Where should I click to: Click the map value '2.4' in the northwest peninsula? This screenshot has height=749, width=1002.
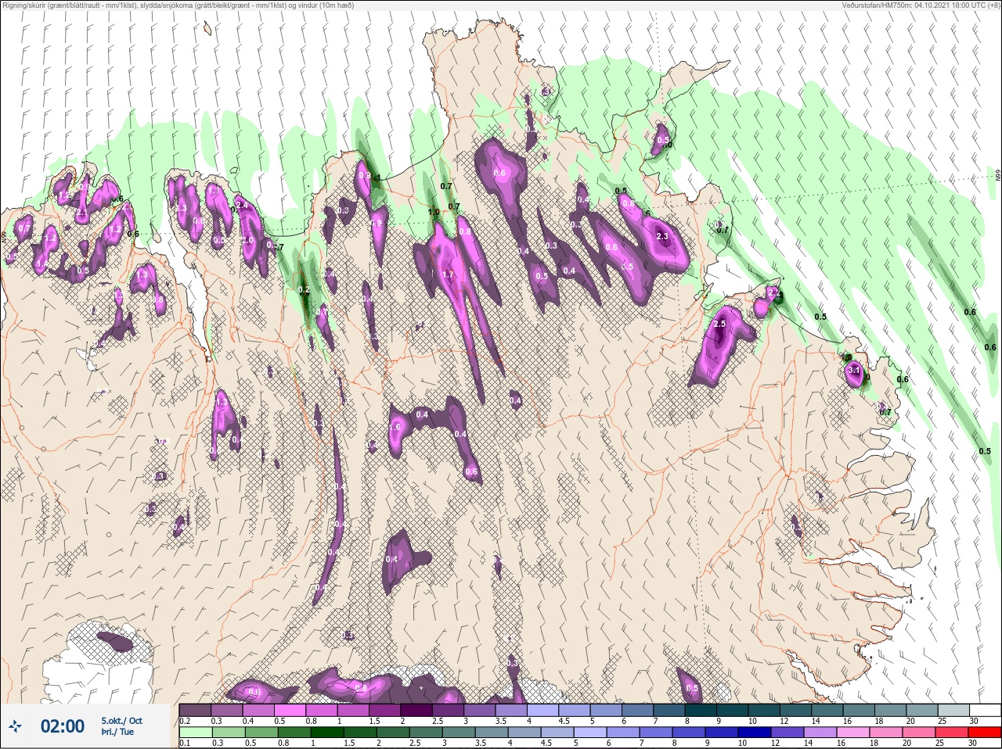click(241, 206)
